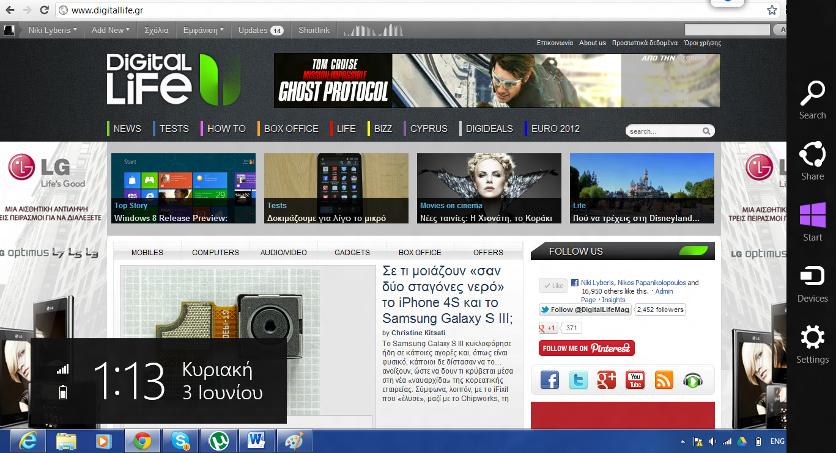Open the Disneyland Life story thumbnail
This screenshot has width=836, height=453.
coord(642,188)
